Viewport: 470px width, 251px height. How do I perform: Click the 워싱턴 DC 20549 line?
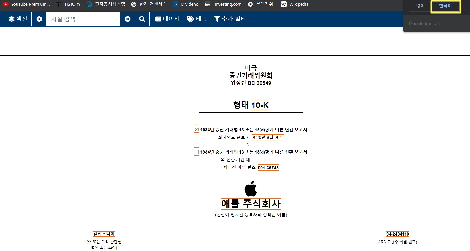click(x=251, y=83)
